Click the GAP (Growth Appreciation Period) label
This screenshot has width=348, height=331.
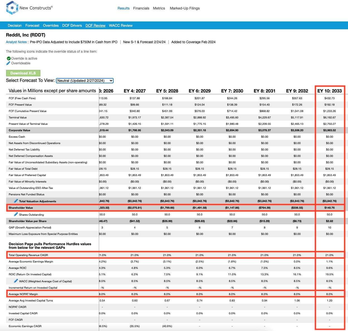click(30, 228)
